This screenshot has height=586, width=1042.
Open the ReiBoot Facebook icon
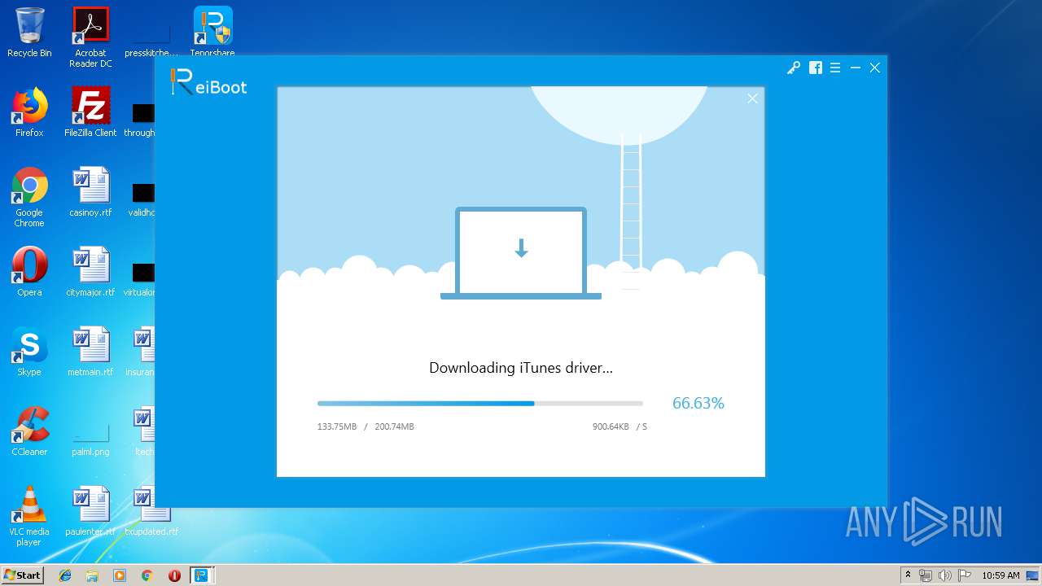point(815,68)
